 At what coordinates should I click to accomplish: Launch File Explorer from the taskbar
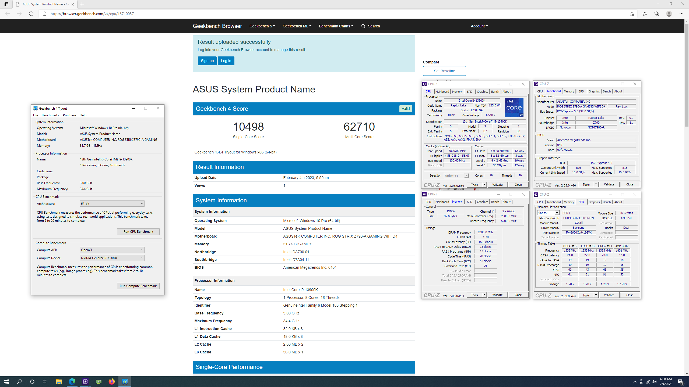coord(59,382)
